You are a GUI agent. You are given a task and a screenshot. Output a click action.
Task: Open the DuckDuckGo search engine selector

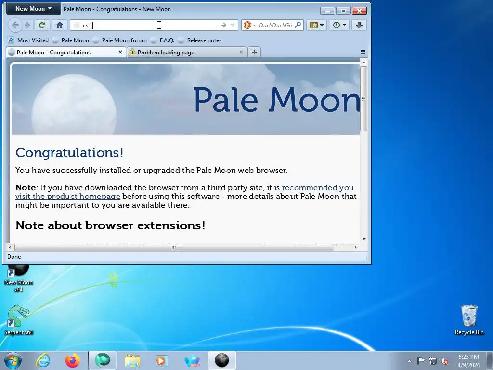tap(250, 25)
